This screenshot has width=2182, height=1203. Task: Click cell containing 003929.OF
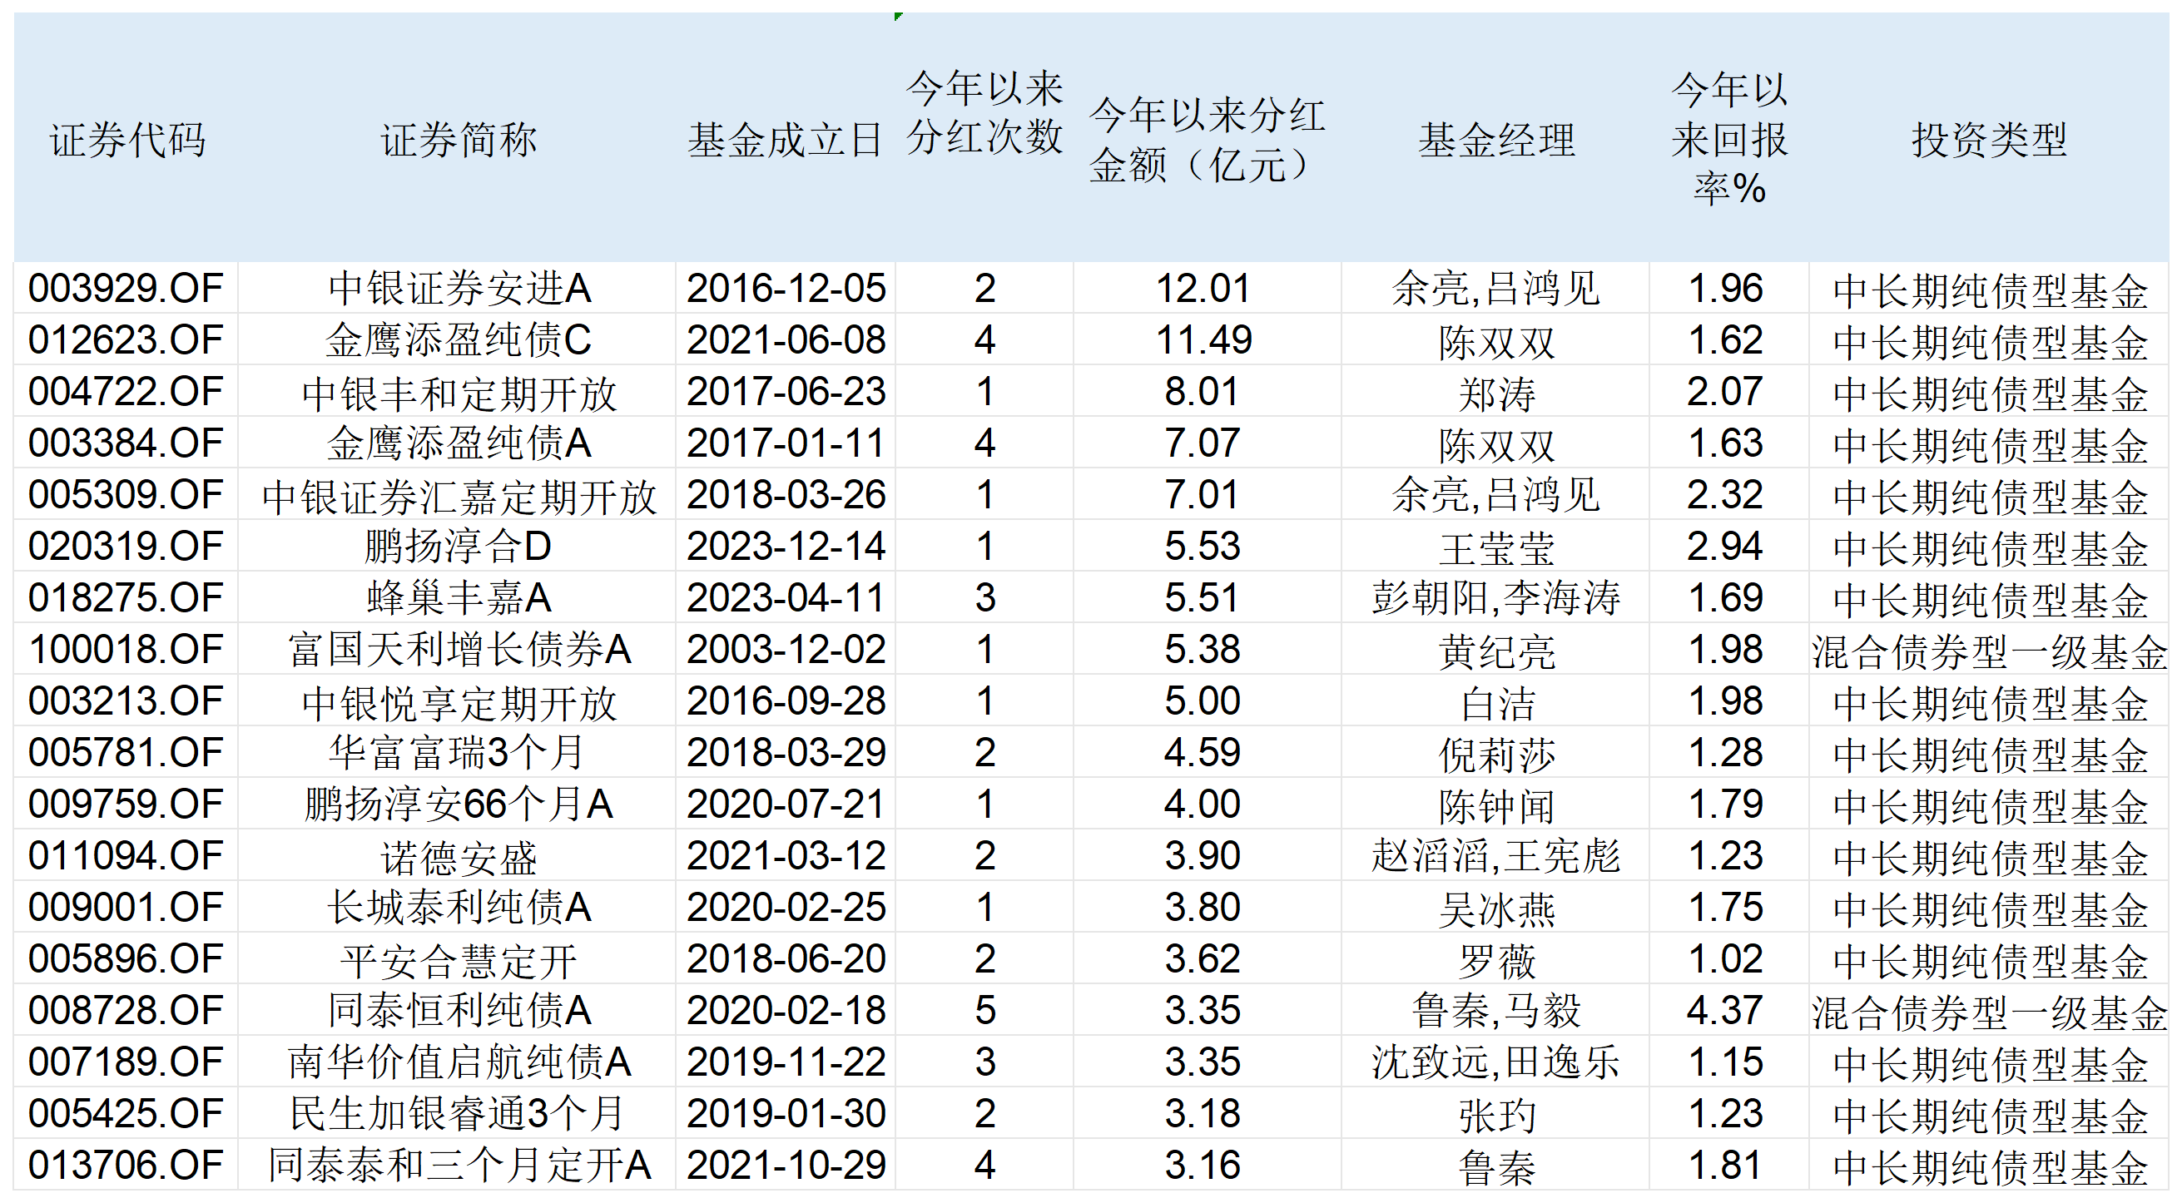pyautogui.click(x=126, y=289)
